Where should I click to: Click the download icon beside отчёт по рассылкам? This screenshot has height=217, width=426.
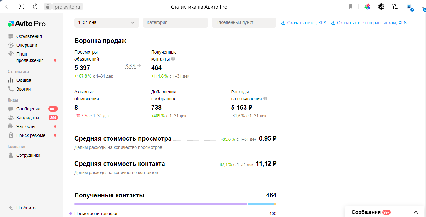[333, 23]
